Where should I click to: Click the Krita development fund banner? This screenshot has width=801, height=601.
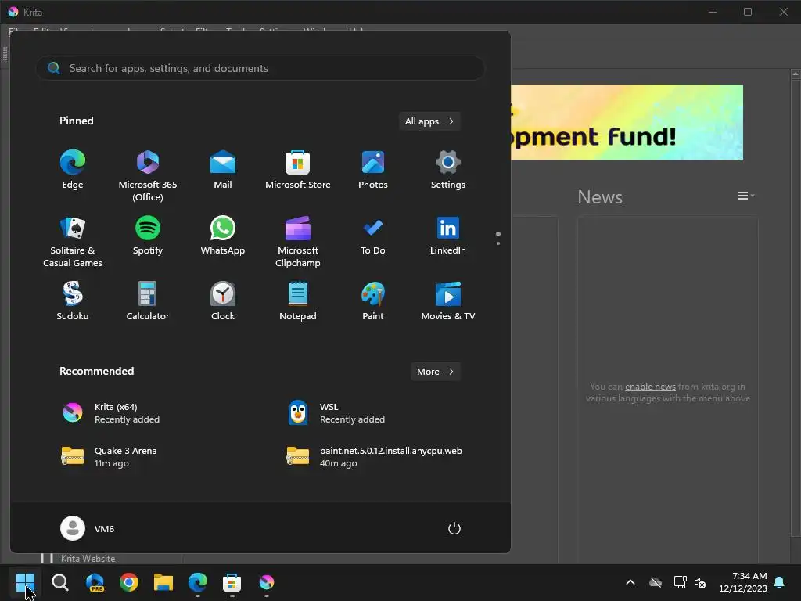tap(627, 122)
